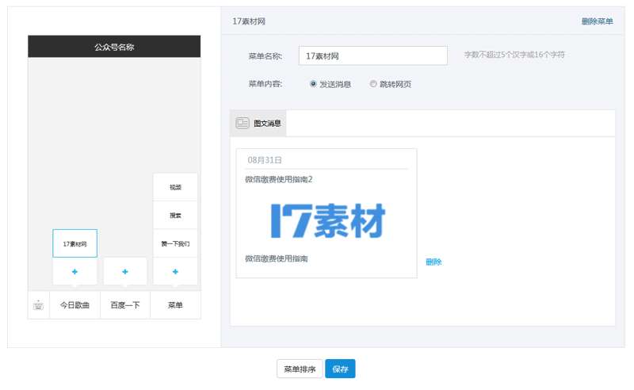Select the 17素材网 submenu item

click(74, 244)
